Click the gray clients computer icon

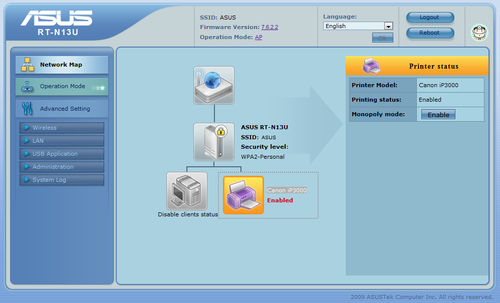tap(187, 191)
